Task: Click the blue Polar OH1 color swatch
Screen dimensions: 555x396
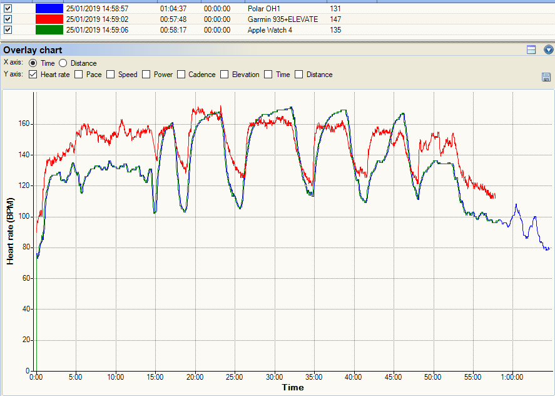Action: coord(49,9)
